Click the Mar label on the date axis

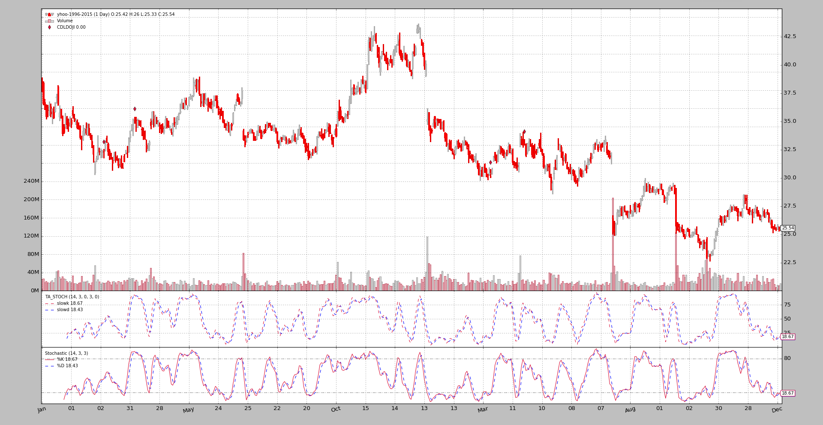(483, 410)
